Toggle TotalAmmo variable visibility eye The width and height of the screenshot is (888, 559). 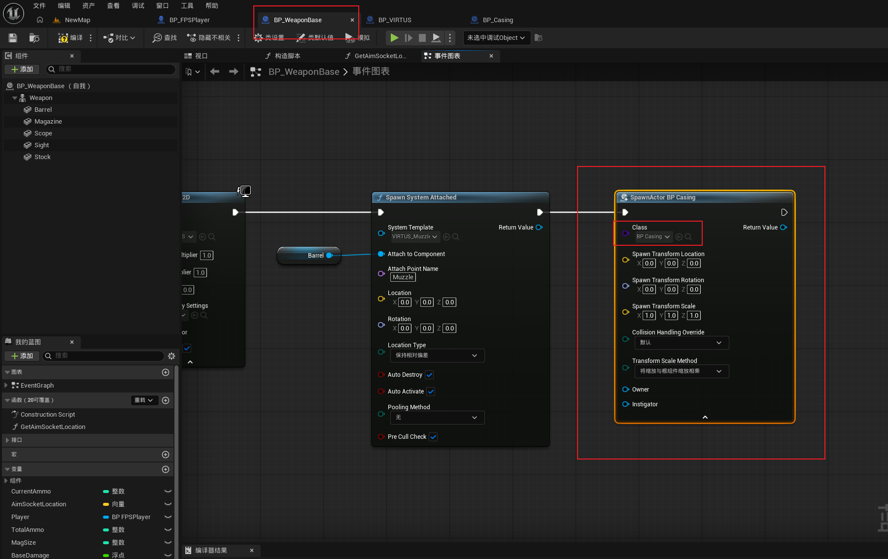pos(168,530)
